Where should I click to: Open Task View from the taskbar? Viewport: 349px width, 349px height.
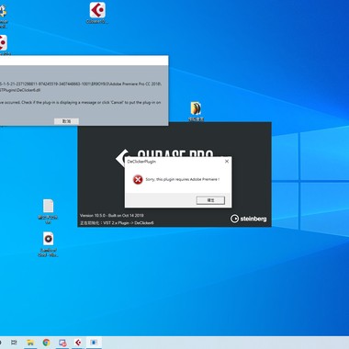[14, 343]
